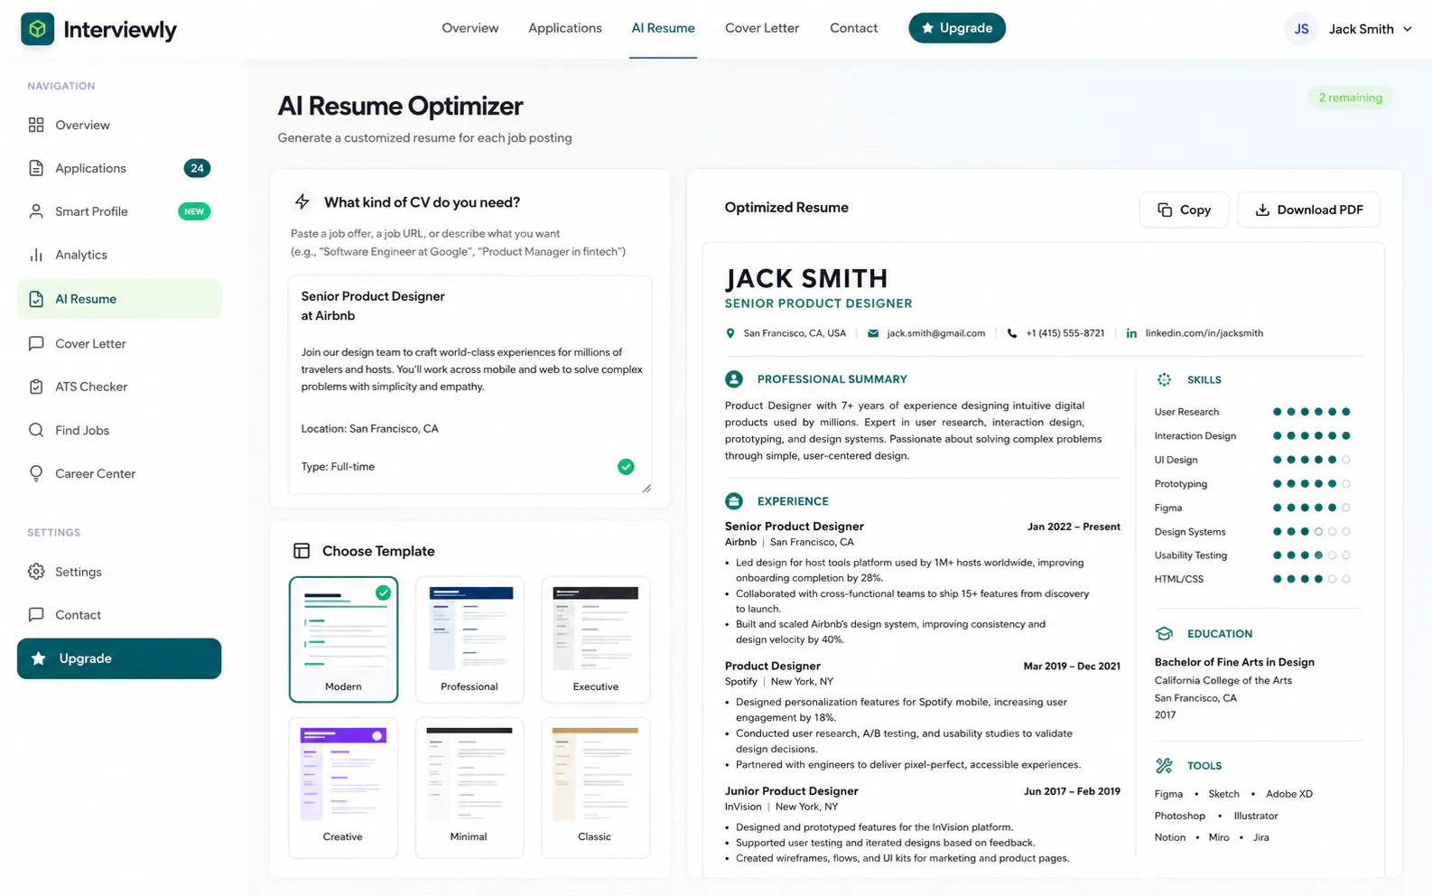
Task: Click the linkedin.com/in/jacksmith link
Action: click(1204, 333)
